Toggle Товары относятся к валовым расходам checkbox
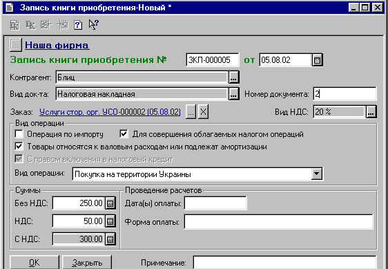 (19, 147)
